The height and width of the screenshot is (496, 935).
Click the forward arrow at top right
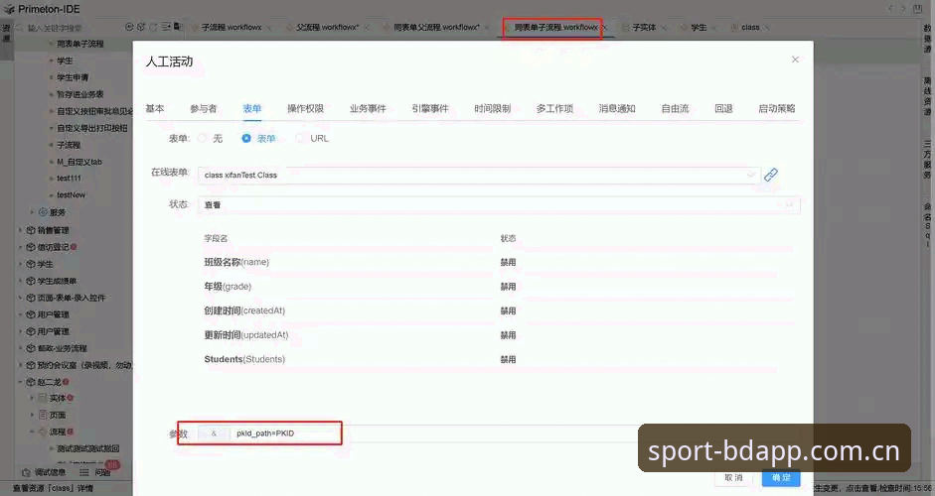coord(903,8)
